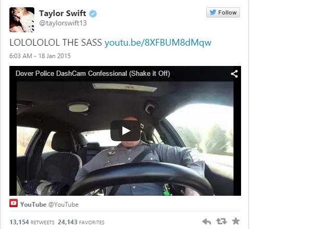Open the @YouTube handle link
The image size is (315, 229).
point(64,205)
